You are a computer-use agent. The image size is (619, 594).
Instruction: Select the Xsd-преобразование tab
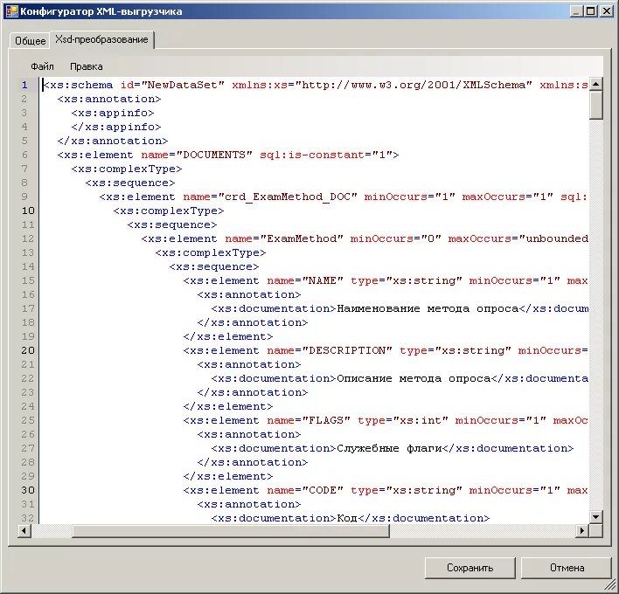click(x=101, y=39)
